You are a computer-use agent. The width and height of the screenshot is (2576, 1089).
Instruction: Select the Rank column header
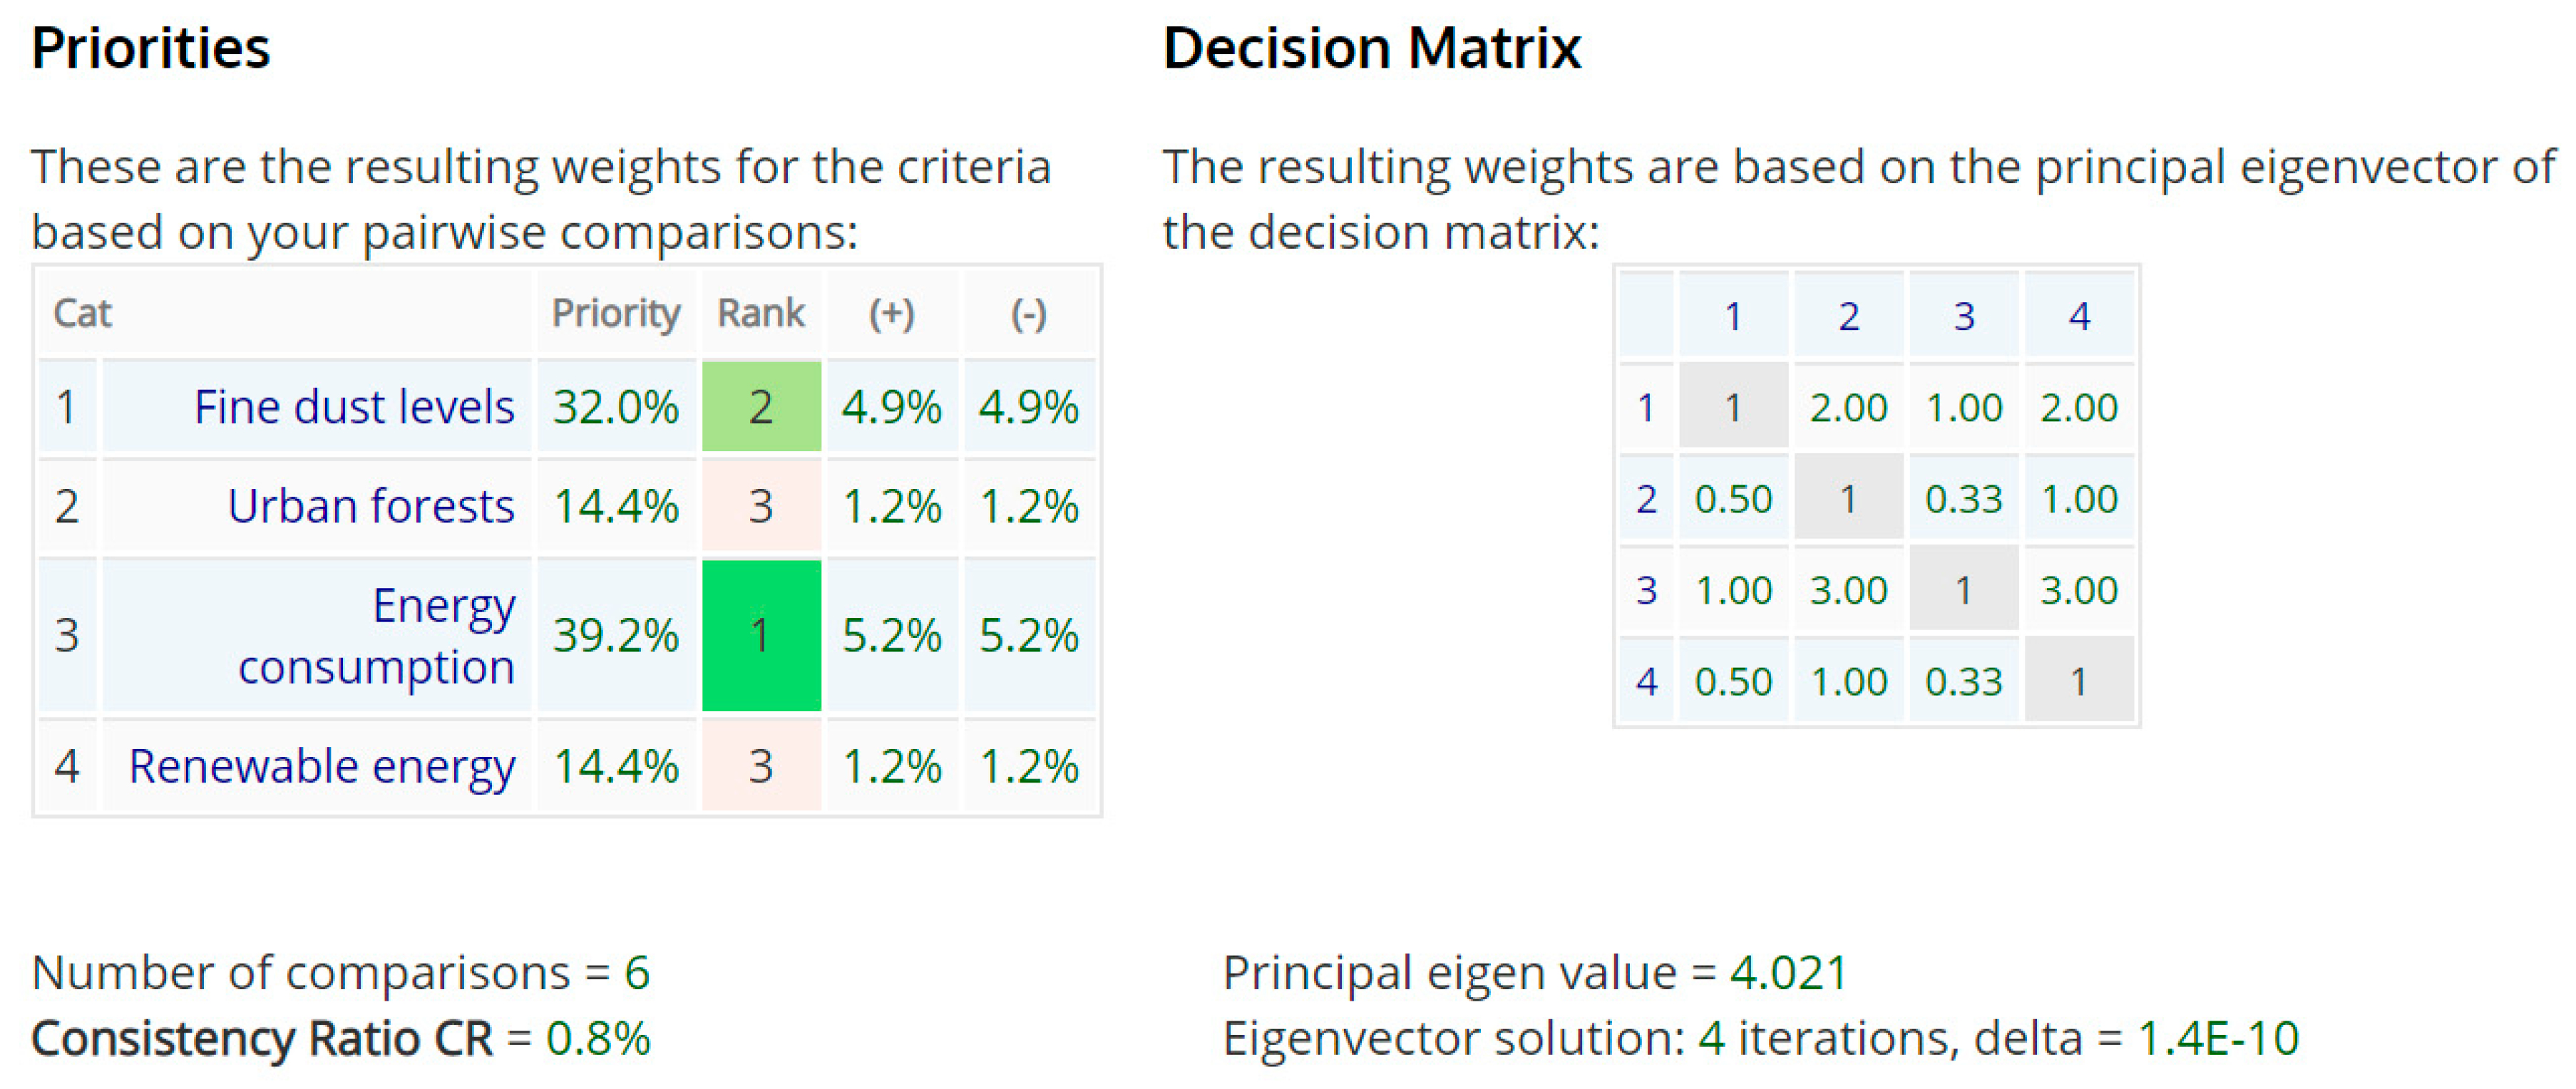pos(761,314)
